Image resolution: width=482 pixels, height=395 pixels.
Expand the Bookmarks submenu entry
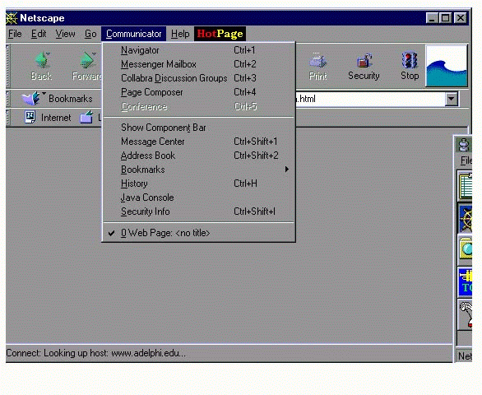pos(198,170)
